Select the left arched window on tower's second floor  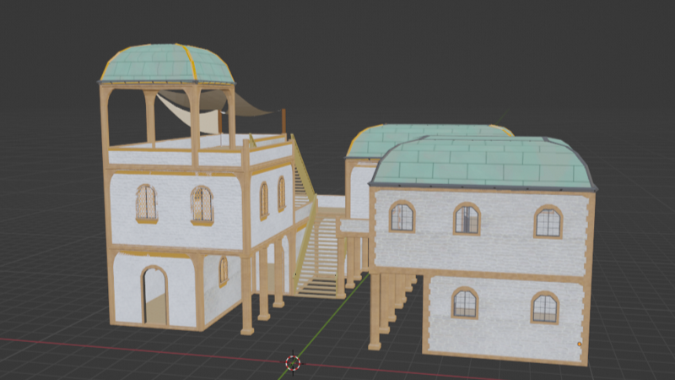point(147,204)
